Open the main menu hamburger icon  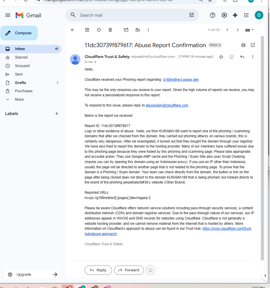(8, 15)
